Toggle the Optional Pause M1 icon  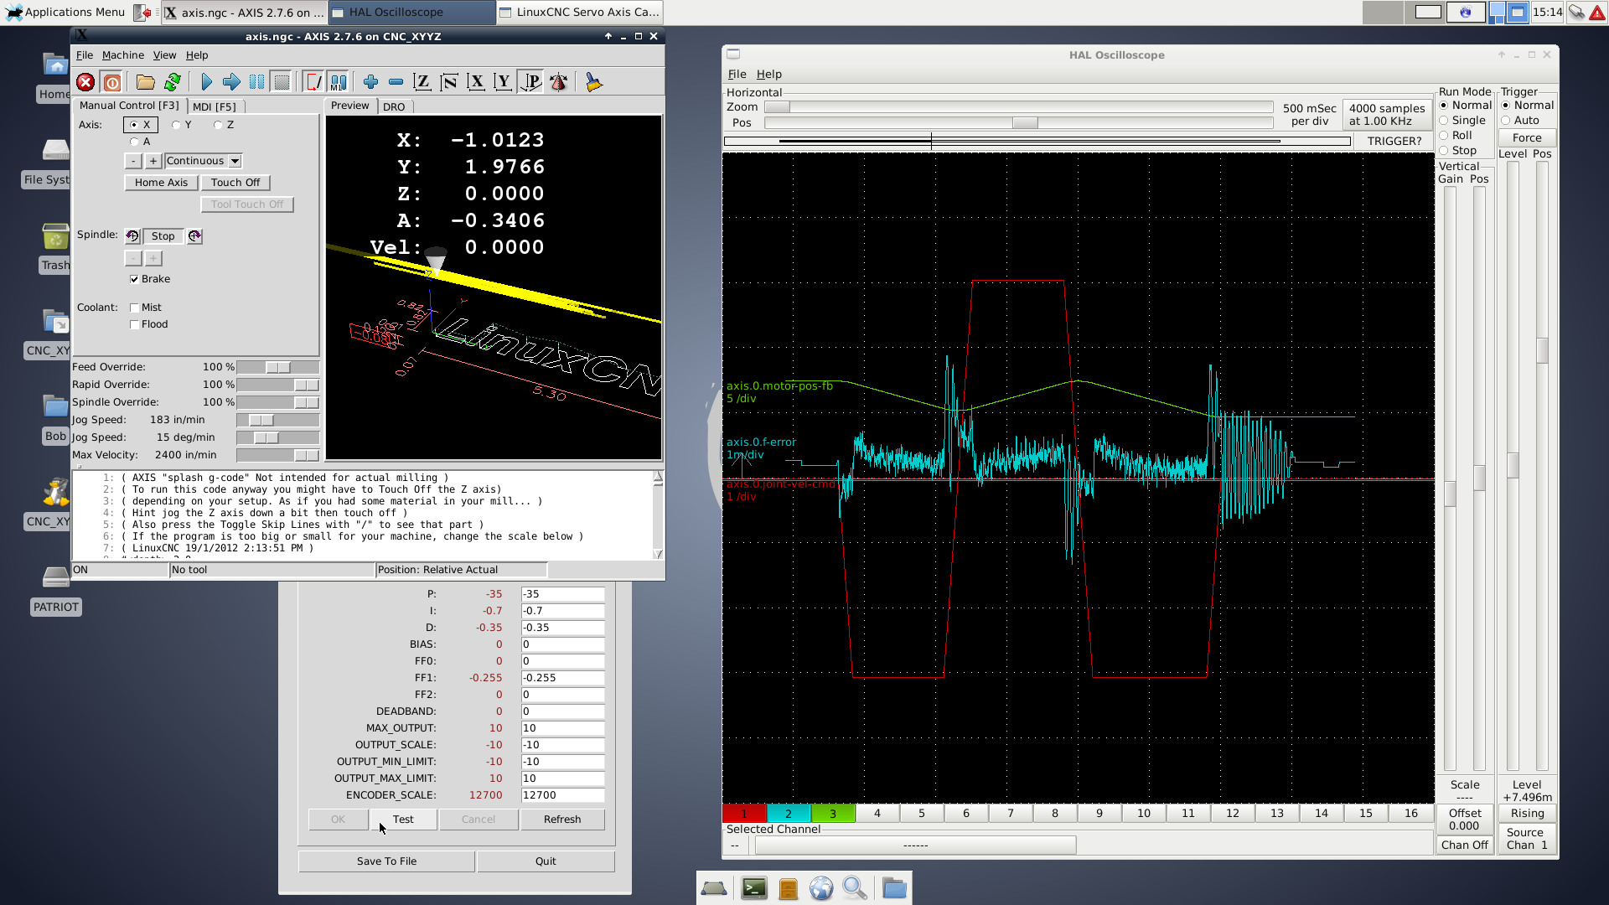tap(338, 82)
